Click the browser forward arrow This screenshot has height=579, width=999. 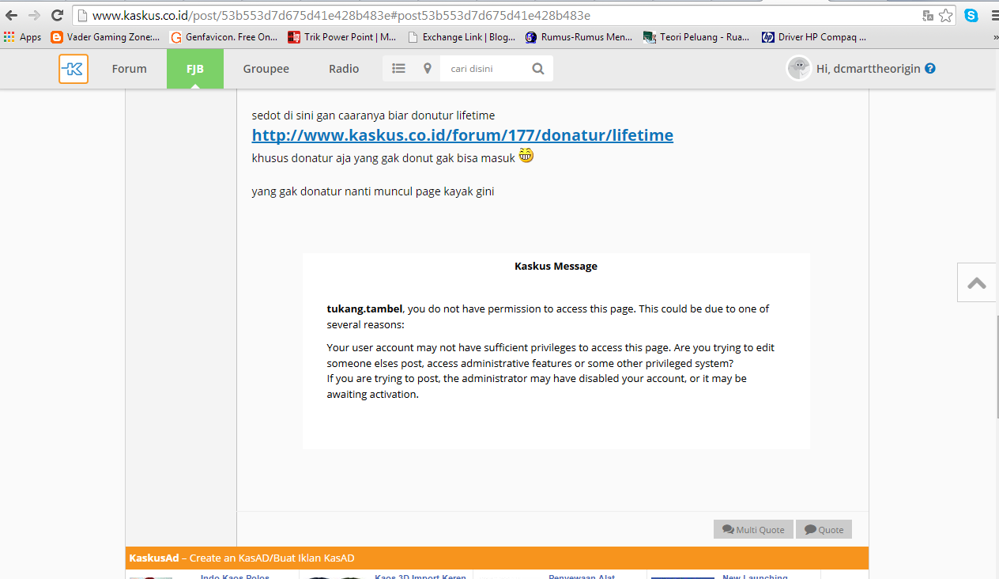coord(34,15)
